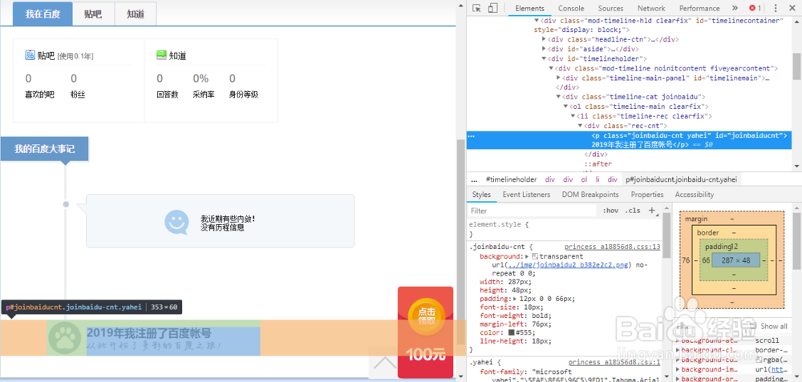Focus the styles Filter input field
This screenshot has width=802, height=382.
(533, 211)
